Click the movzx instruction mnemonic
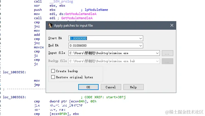Viewport: 205px width, 116px height. pos(39,47)
